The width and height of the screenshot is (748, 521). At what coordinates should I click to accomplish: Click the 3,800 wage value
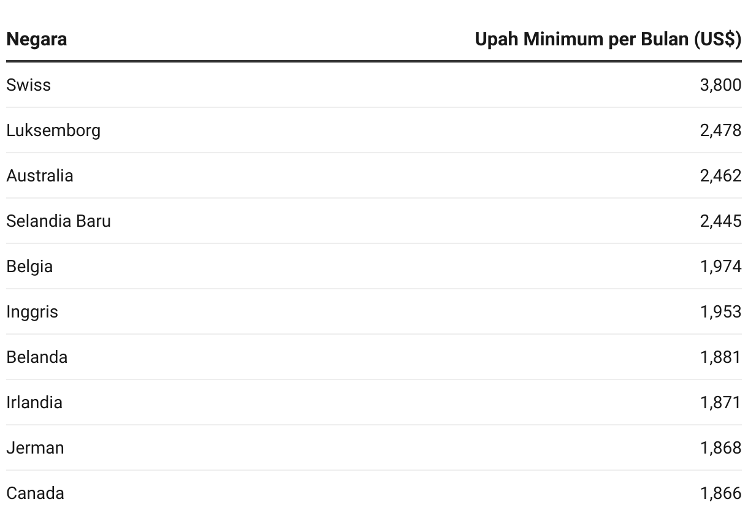720,85
